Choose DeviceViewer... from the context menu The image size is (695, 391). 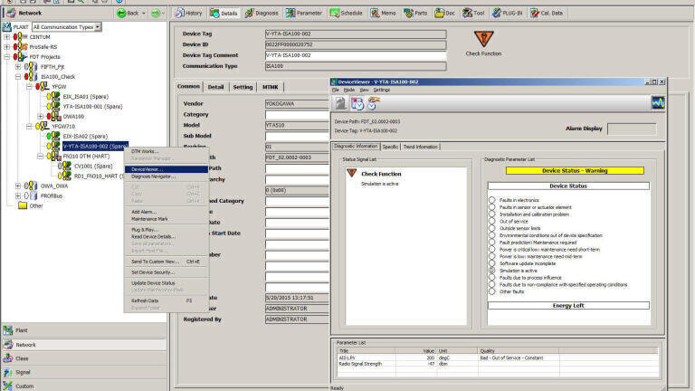point(167,169)
